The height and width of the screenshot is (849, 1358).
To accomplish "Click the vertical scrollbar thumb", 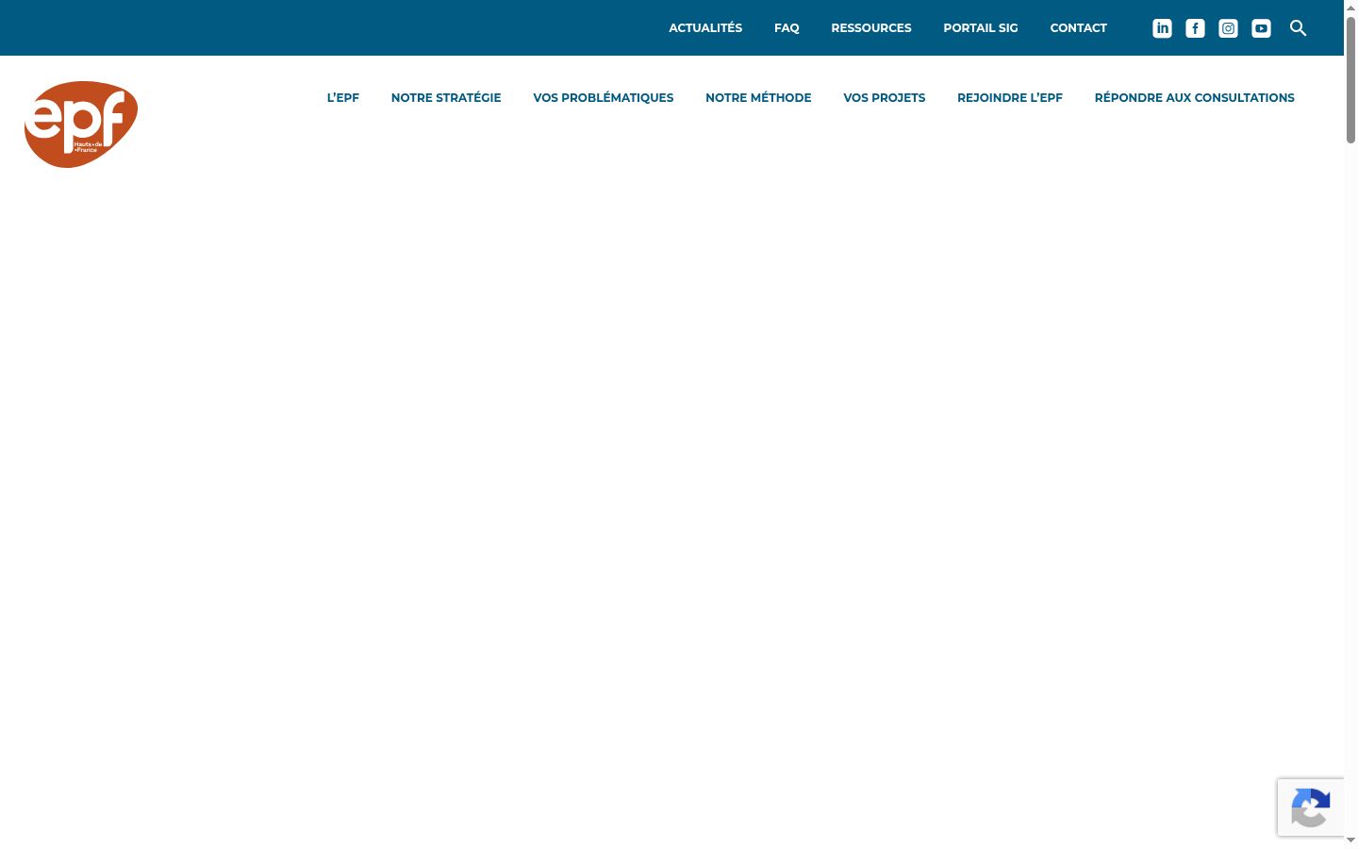I will click(x=1350, y=80).
